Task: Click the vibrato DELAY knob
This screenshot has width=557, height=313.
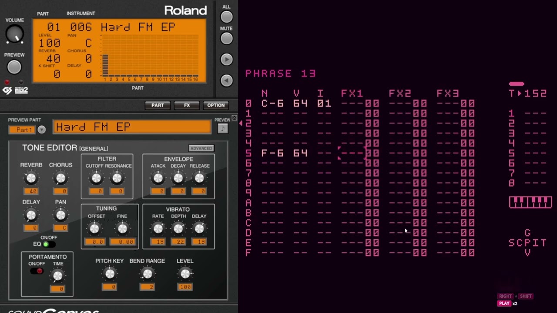Action: pos(199,228)
